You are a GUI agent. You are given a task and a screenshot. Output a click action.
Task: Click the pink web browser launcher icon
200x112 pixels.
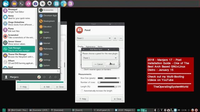pyautogui.click(x=28, y=4)
